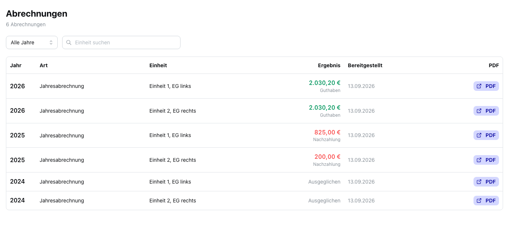Click the "2024" year cell for Einheit 2
Image resolution: width=509 pixels, height=229 pixels.
(x=17, y=201)
